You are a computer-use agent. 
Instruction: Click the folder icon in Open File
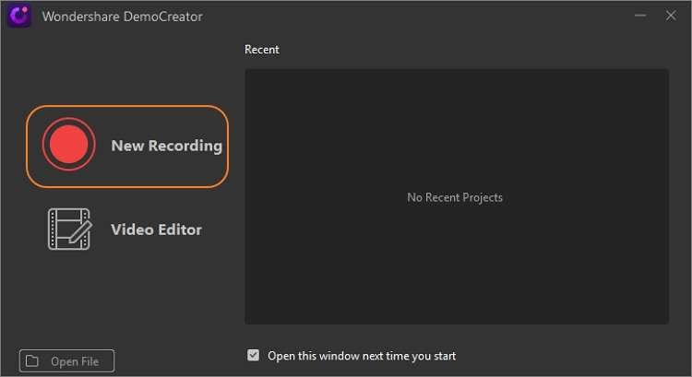[x=32, y=361]
